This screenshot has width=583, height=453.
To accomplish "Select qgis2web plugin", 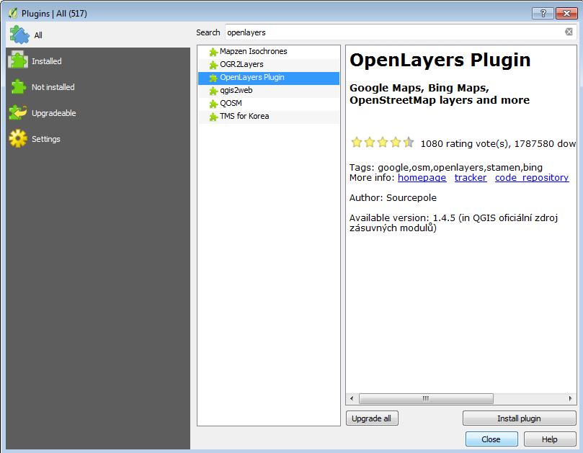I will [269, 90].
